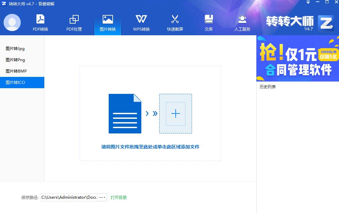
Task: Click the user avatar icon
Action: pos(12,22)
